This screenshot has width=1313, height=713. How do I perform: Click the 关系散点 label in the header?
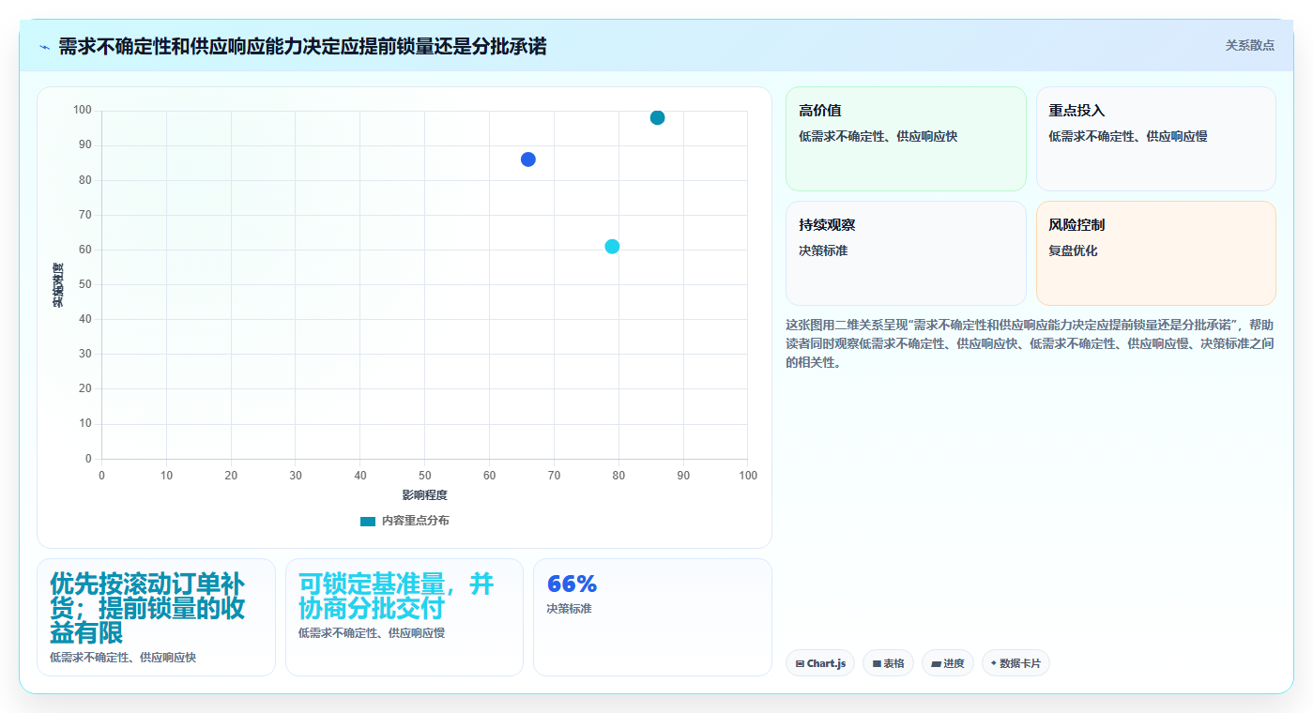tap(1249, 45)
